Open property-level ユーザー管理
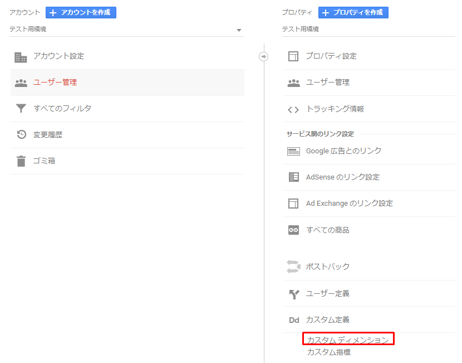462x363 pixels. tap(369, 83)
